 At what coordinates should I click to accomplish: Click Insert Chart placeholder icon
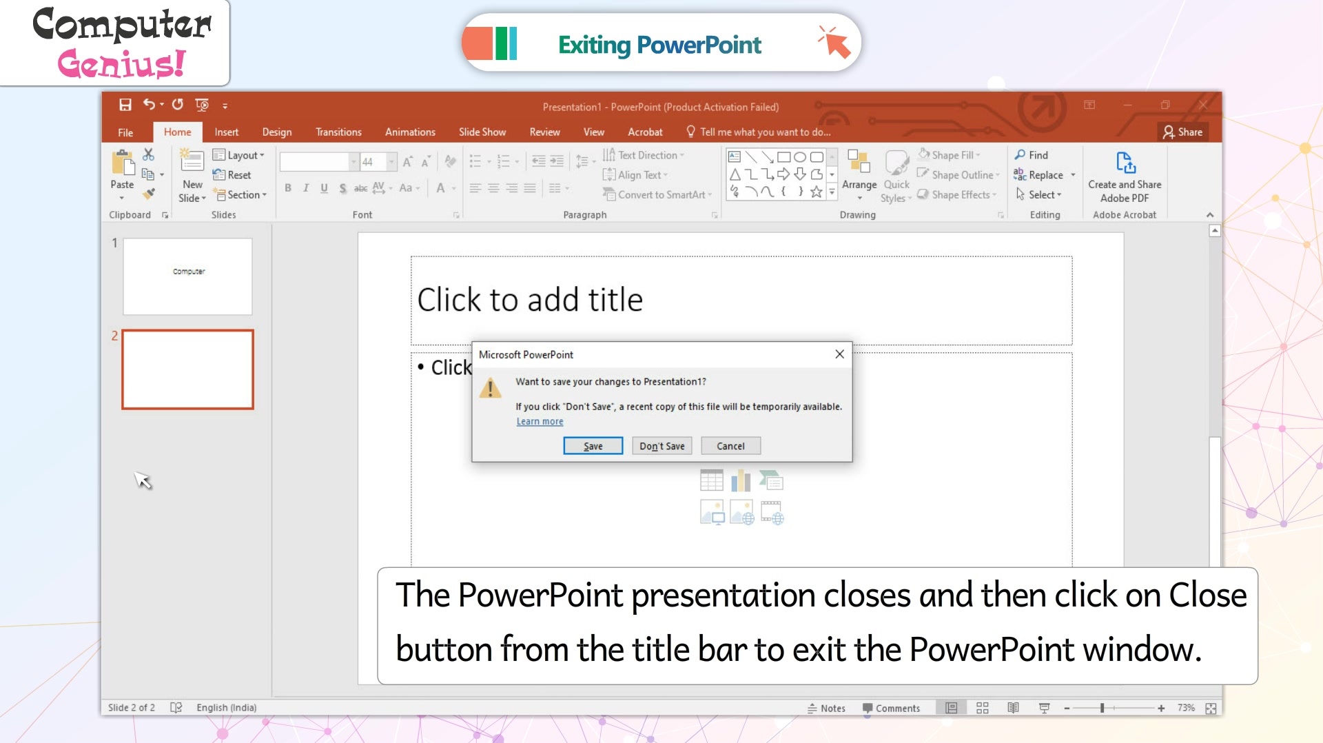tap(741, 480)
